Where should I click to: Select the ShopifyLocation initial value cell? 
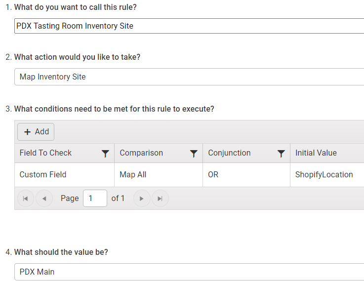(327, 175)
